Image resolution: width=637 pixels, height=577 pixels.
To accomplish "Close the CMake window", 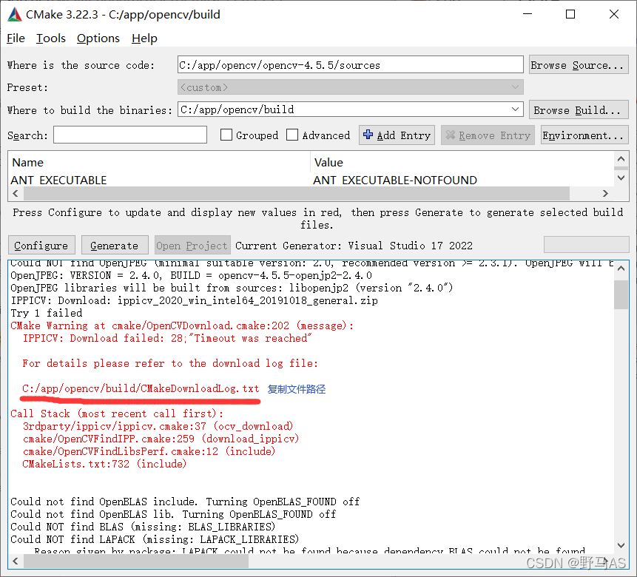I will coord(614,14).
